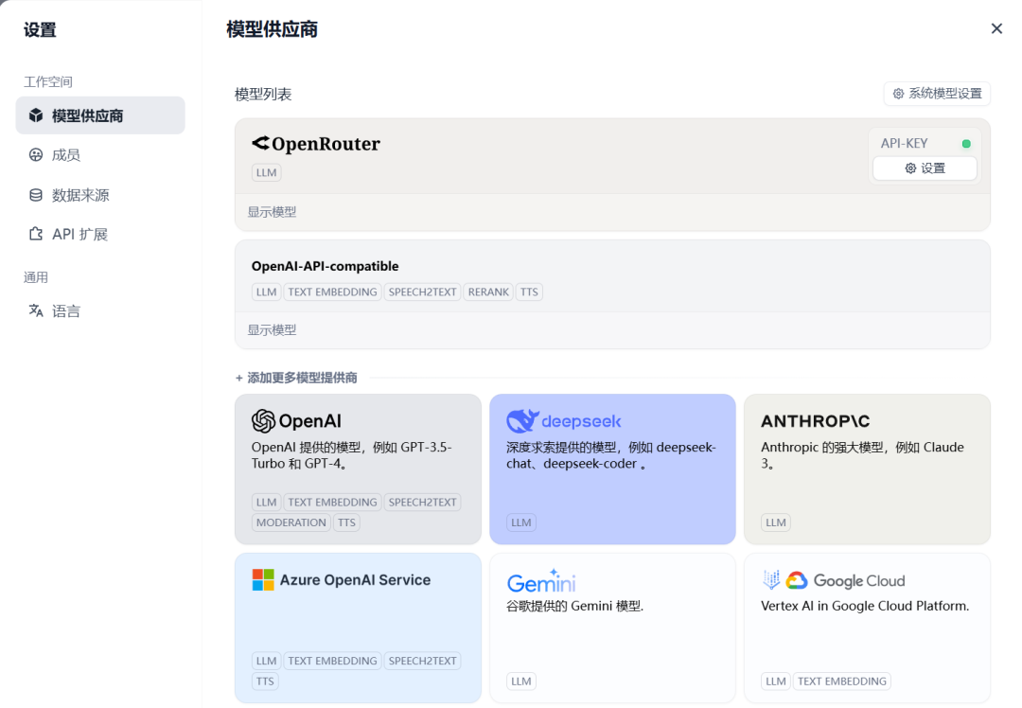Click MODERATION tag in OpenAI card
1022x708 pixels.
click(291, 522)
